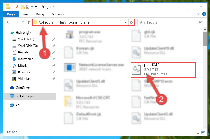This screenshot has width=210, height=139.
Task: Switch to details list view icon
Action: pyautogui.click(x=197, y=132)
